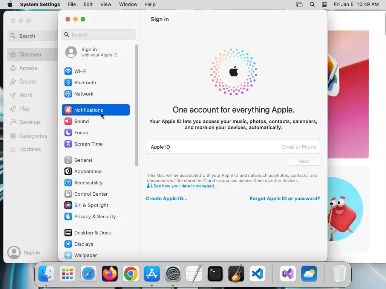Click Sign in with your Apple ID
The height and width of the screenshot is (289, 386).
[95, 52]
